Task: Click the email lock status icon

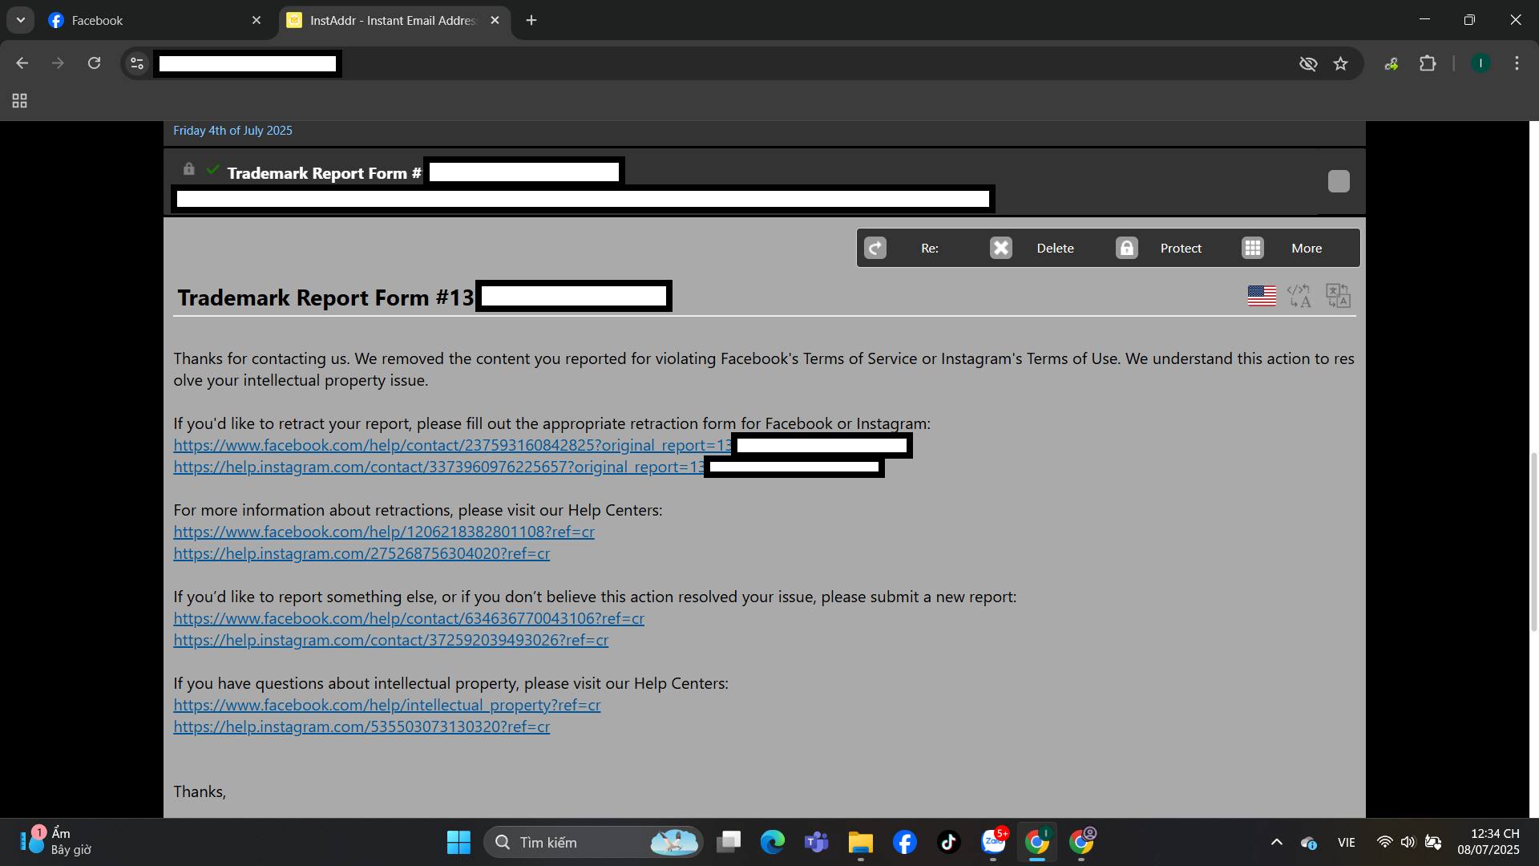Action: click(x=188, y=169)
